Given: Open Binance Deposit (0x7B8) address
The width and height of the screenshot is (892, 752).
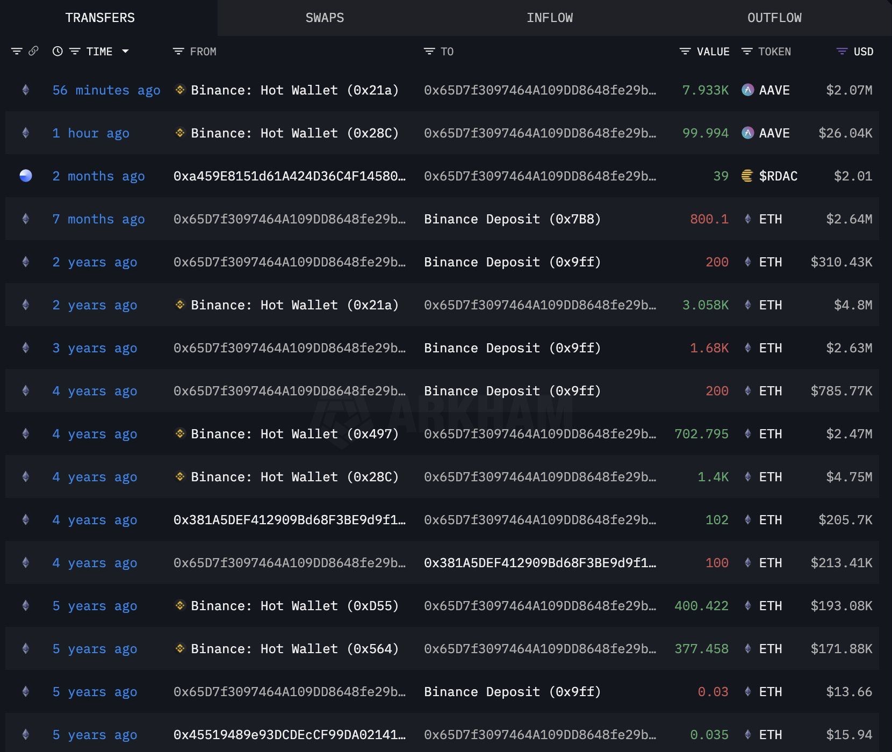Looking at the screenshot, I should click(513, 219).
